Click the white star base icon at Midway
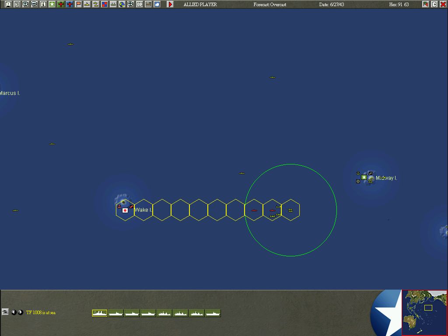This screenshot has height=336, width=448. tap(364, 177)
